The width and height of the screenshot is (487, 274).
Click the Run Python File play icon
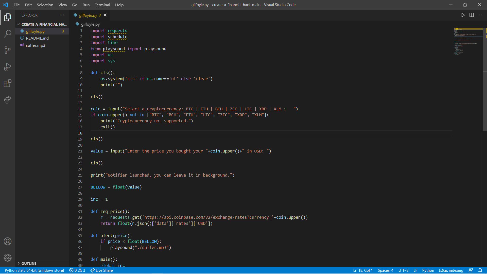[x=463, y=15]
